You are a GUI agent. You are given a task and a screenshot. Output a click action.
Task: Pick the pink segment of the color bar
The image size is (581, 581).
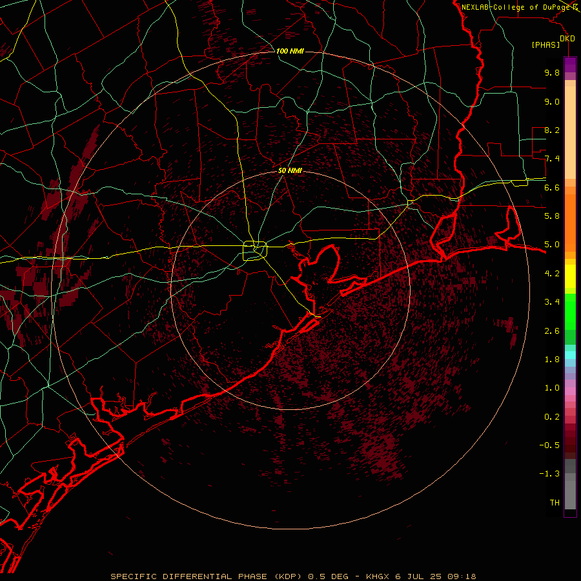570,391
